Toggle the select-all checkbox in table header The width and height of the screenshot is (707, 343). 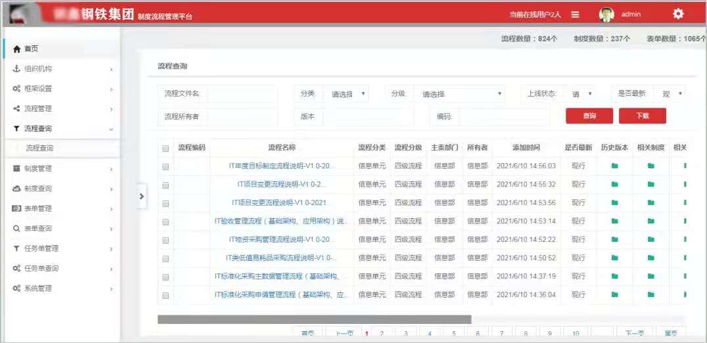[166, 149]
